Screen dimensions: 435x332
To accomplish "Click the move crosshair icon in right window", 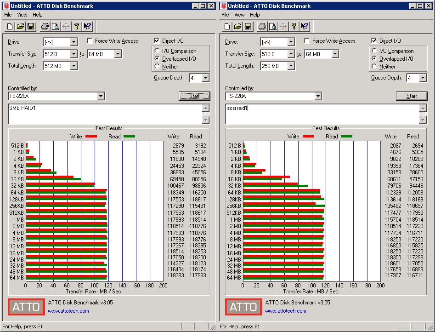I will (283, 26).
